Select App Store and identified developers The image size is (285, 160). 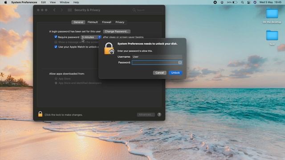pos(56,83)
